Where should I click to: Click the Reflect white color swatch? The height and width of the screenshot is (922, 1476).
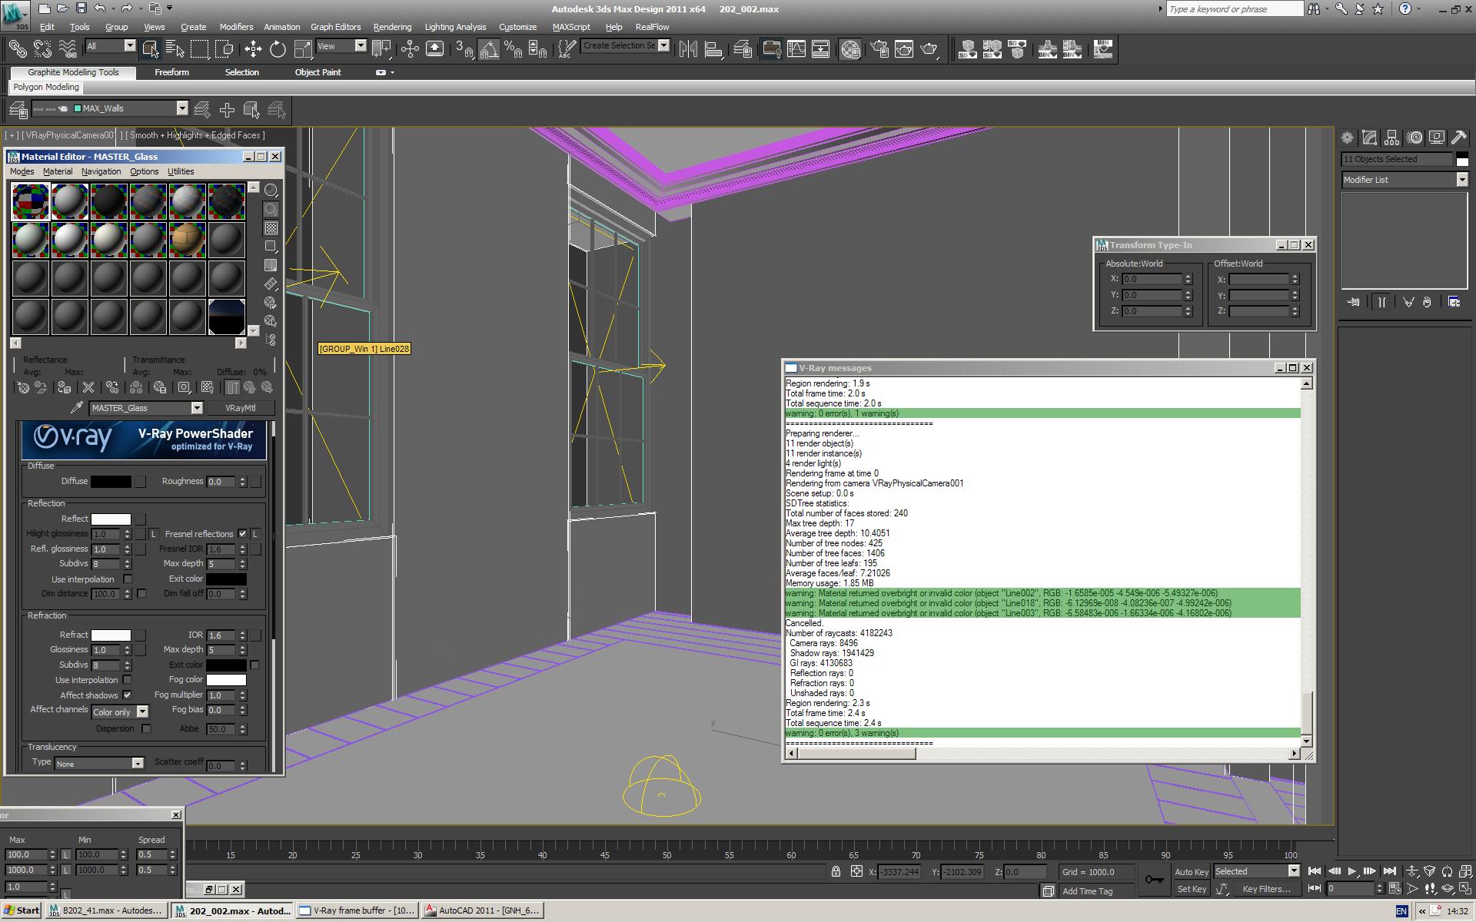coord(111,519)
